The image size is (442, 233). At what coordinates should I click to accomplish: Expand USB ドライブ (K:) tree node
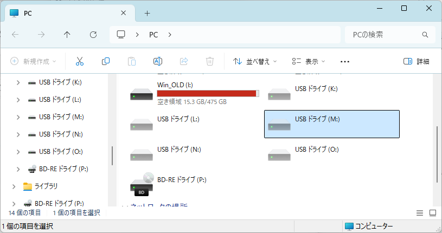pyautogui.click(x=18, y=82)
